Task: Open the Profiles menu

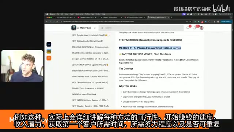Action: (87, 14)
